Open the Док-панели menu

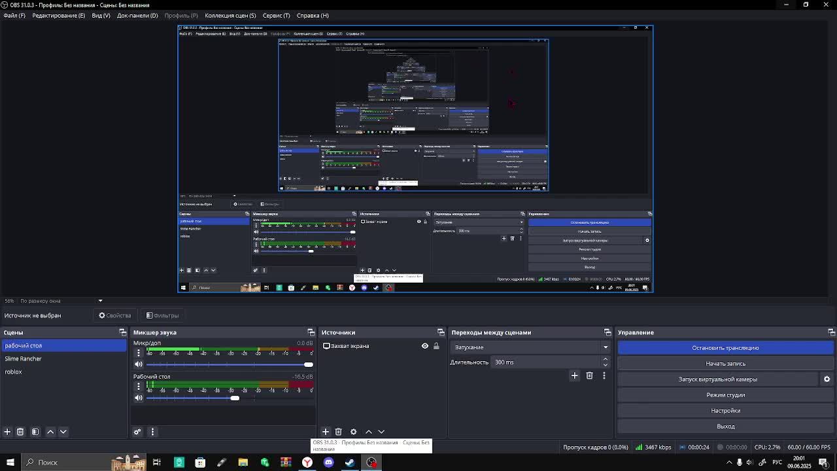pos(137,15)
